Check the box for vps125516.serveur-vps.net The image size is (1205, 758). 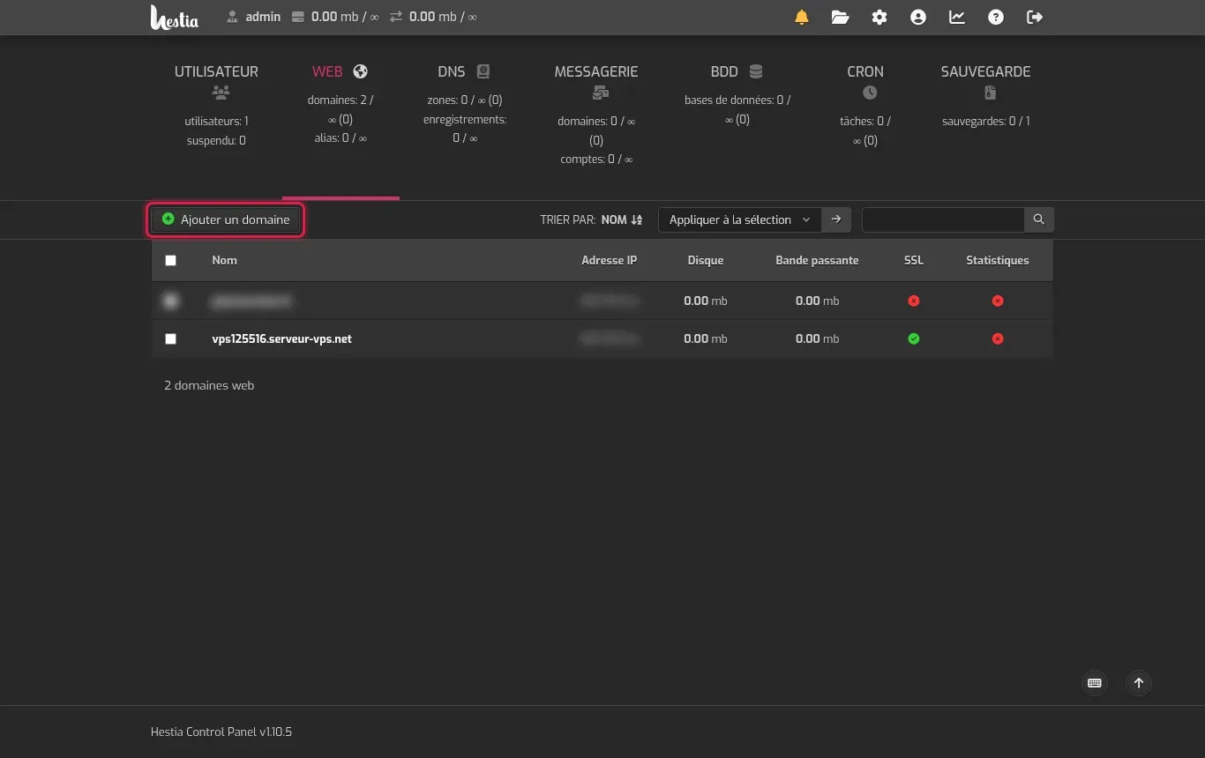[x=171, y=338]
